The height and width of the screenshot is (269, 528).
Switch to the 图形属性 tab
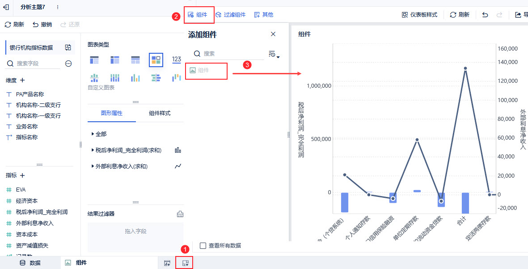point(112,113)
